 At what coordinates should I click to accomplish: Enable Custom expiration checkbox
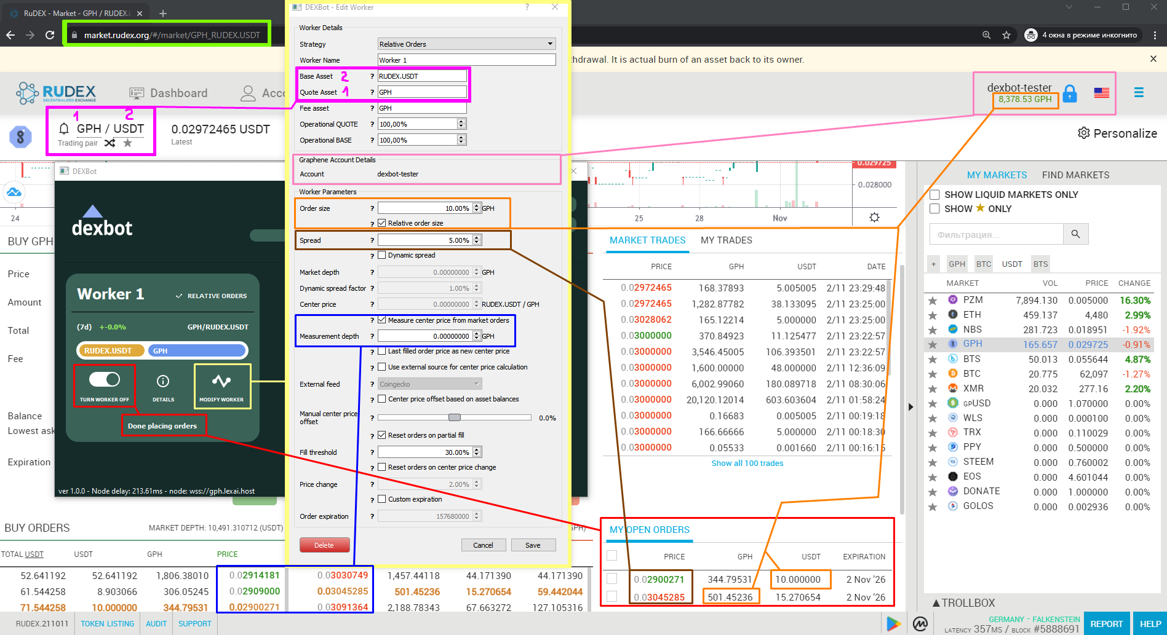pyautogui.click(x=382, y=499)
